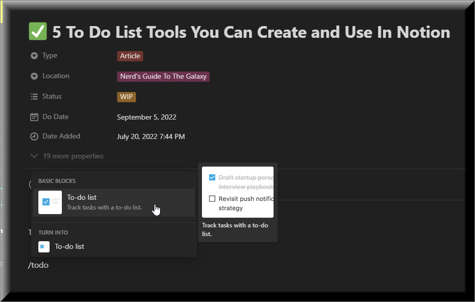
Task: Click the Date Added property label
Action: [x=61, y=136]
